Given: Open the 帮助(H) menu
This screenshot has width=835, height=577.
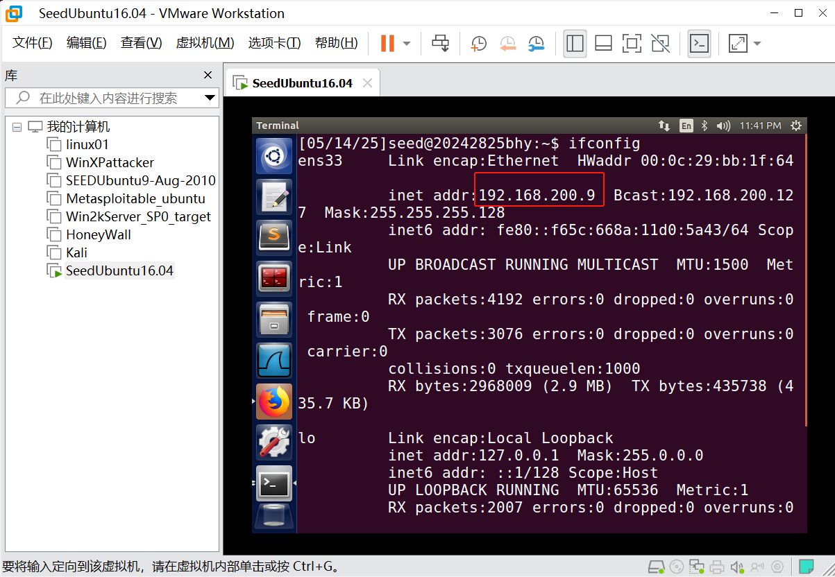Looking at the screenshot, I should (336, 43).
